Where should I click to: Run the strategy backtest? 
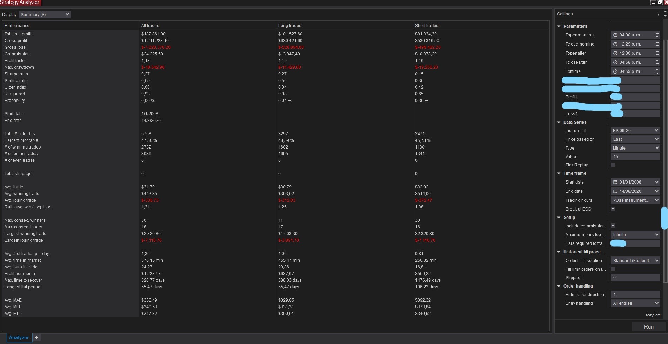pyautogui.click(x=648, y=326)
